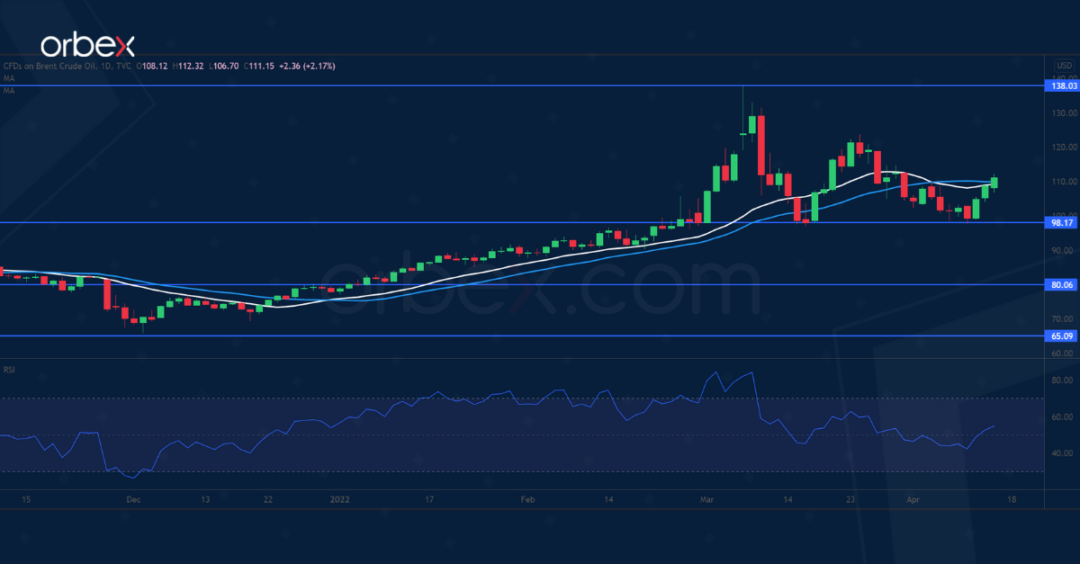This screenshot has width=1080, height=564.
Task: Click the Feb label on time axis
Action: pos(528,498)
